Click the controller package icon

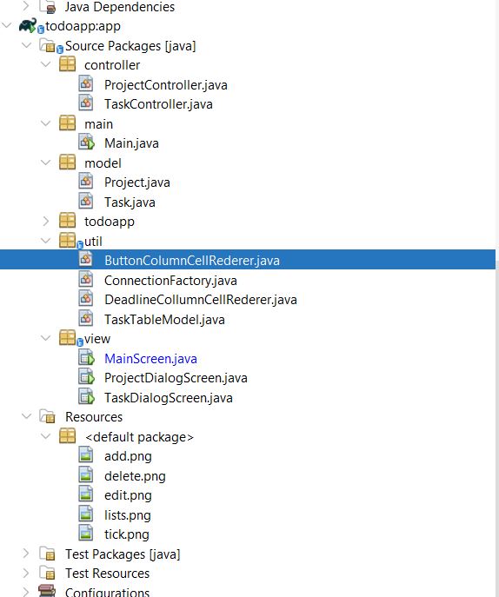click(68, 64)
